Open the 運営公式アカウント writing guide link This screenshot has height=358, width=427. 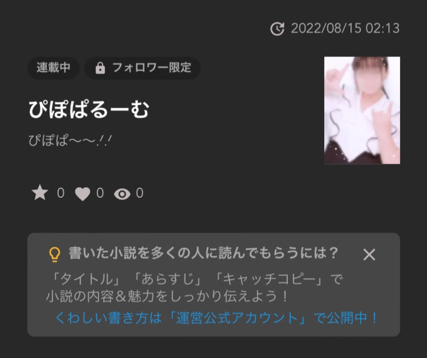(237, 318)
